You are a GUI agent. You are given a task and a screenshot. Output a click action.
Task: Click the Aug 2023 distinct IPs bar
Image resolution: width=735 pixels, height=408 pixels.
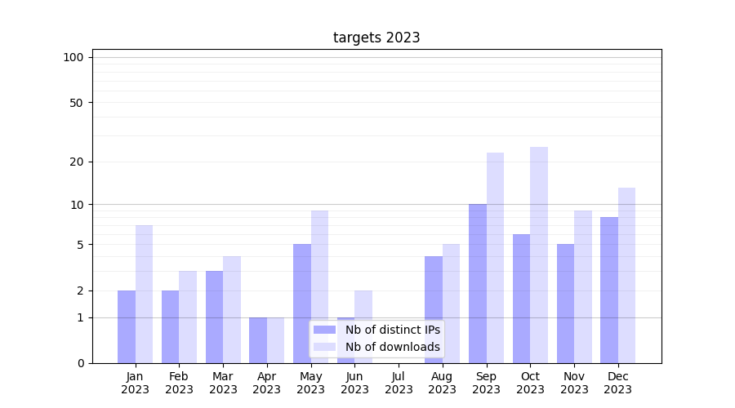pyautogui.click(x=434, y=309)
